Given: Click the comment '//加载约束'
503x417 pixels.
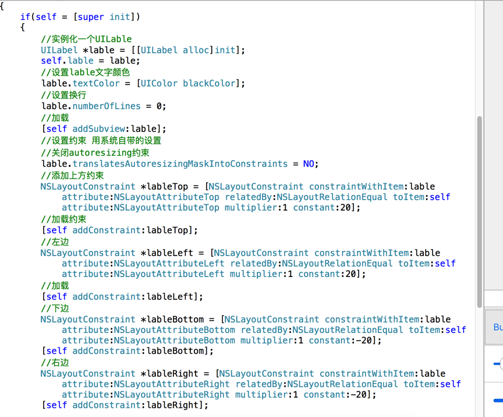Looking at the screenshot, I should coord(63,219).
